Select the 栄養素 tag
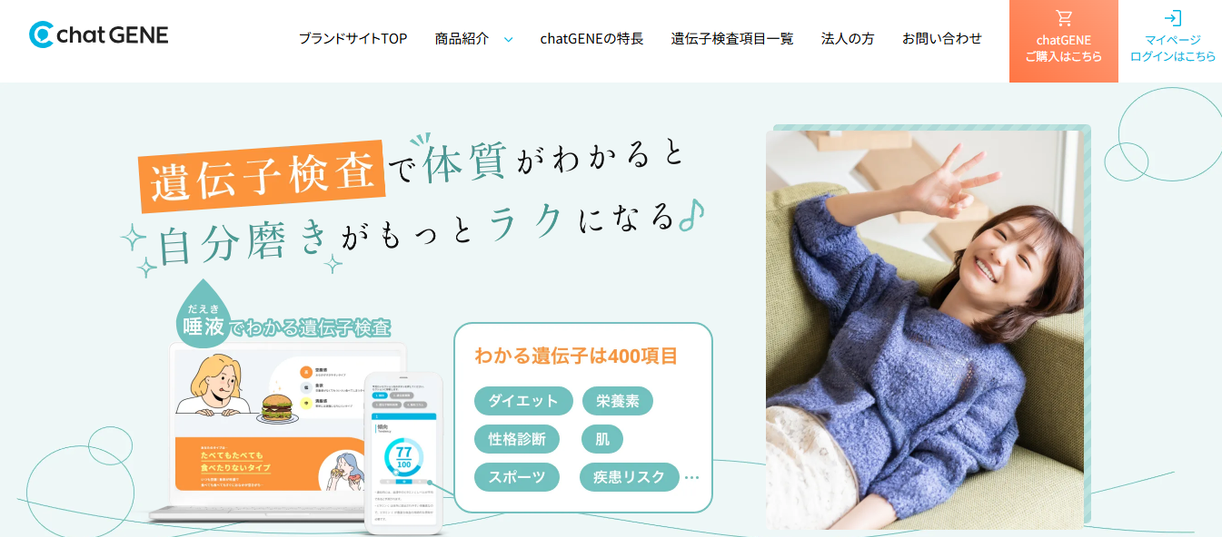This screenshot has width=1222, height=537. [618, 401]
